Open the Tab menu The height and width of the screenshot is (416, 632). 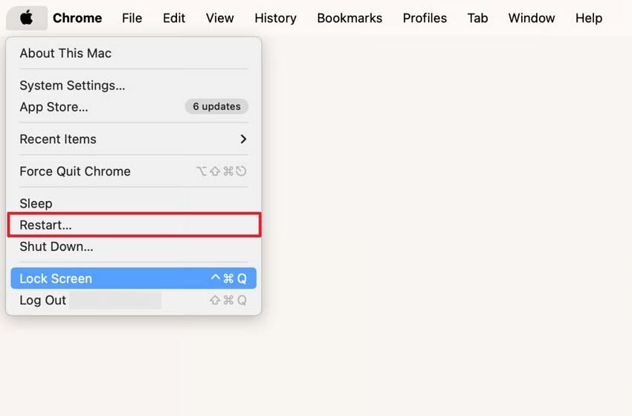pos(477,18)
